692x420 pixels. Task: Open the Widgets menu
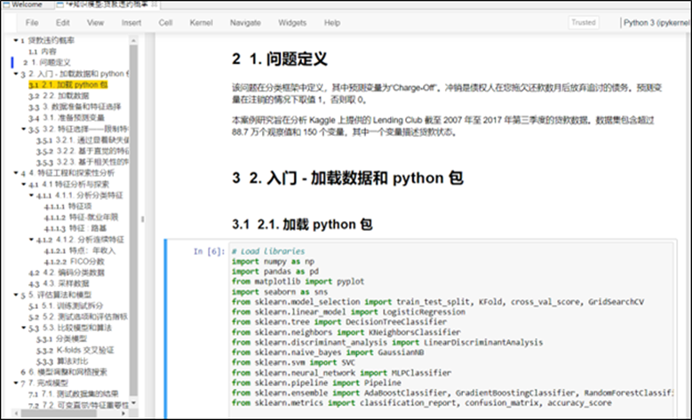[x=292, y=22]
